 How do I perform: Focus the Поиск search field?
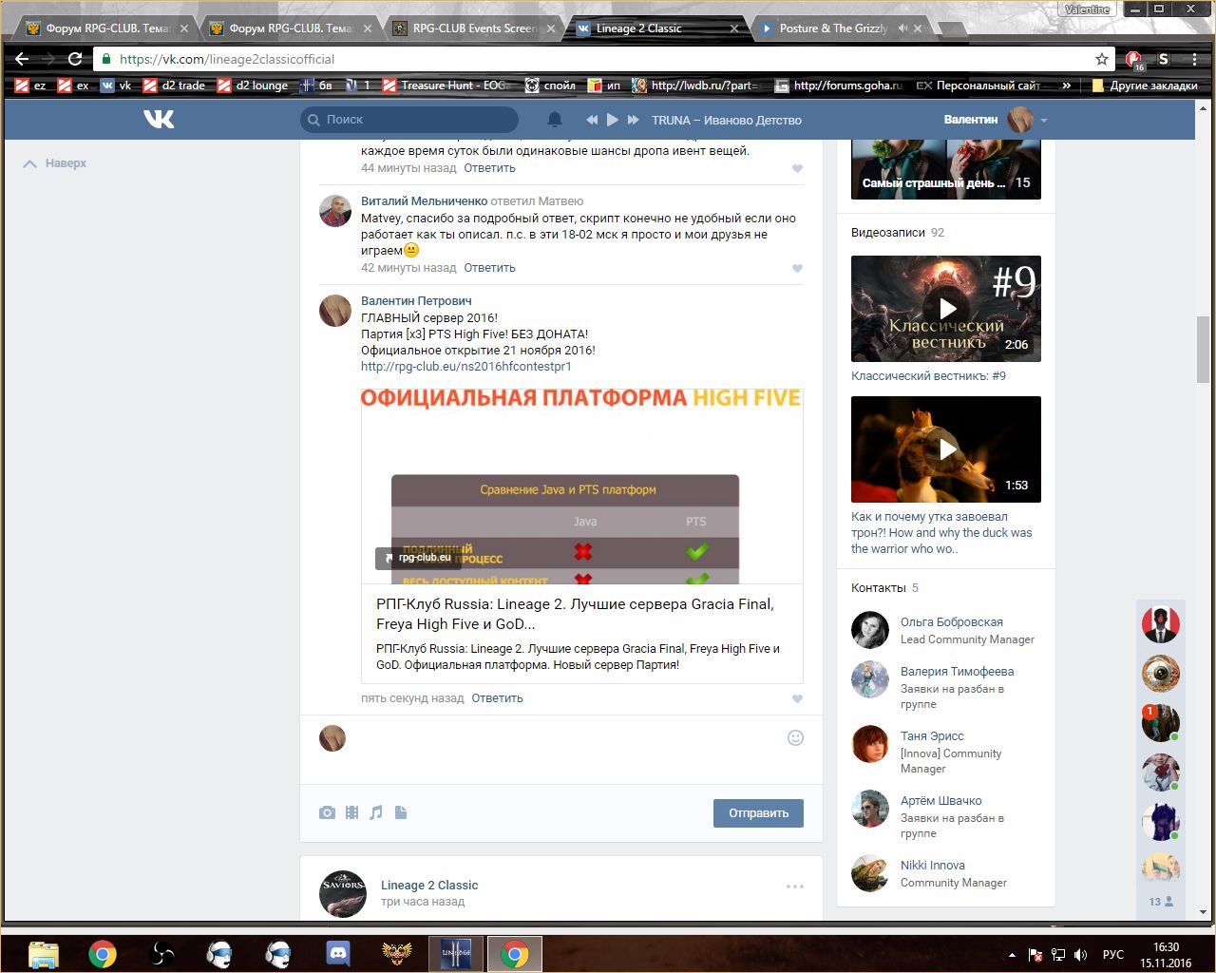pyautogui.click(x=409, y=120)
